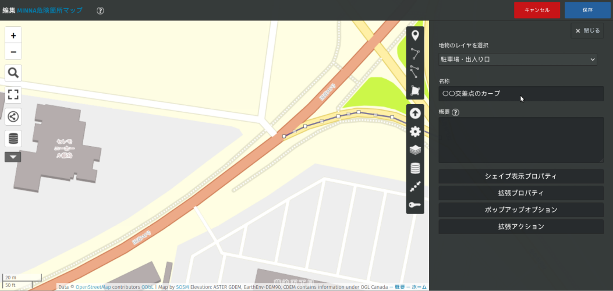The image size is (613, 291).
Task: Open the share and embed icon
Action: [13, 116]
